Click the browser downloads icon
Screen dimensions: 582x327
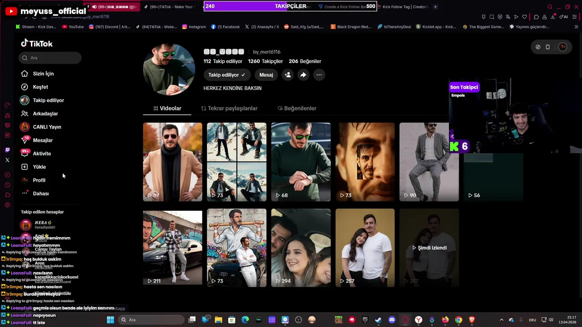552,17
